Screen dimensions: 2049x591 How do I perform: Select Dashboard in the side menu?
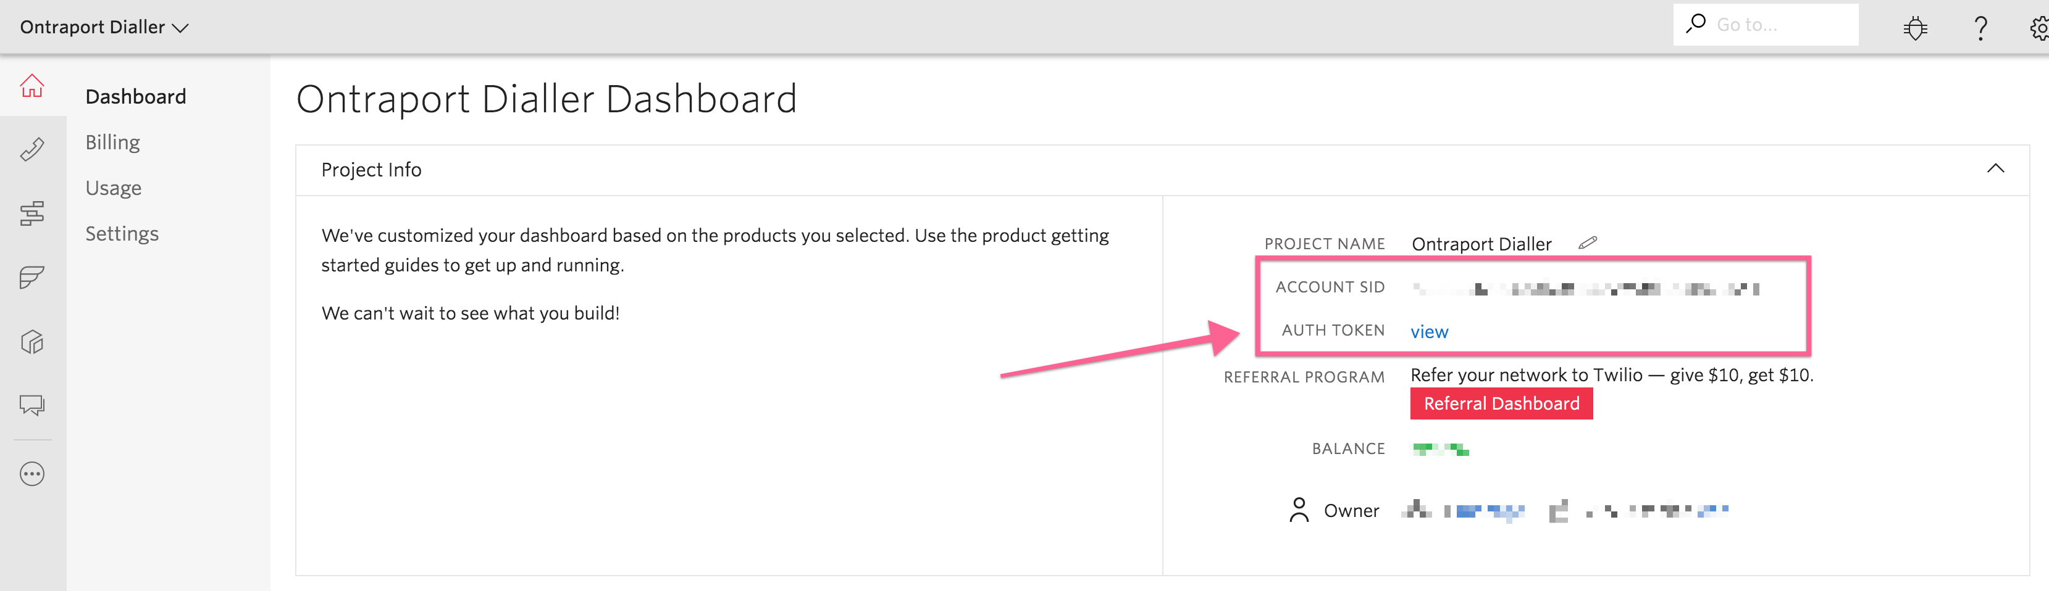(136, 97)
